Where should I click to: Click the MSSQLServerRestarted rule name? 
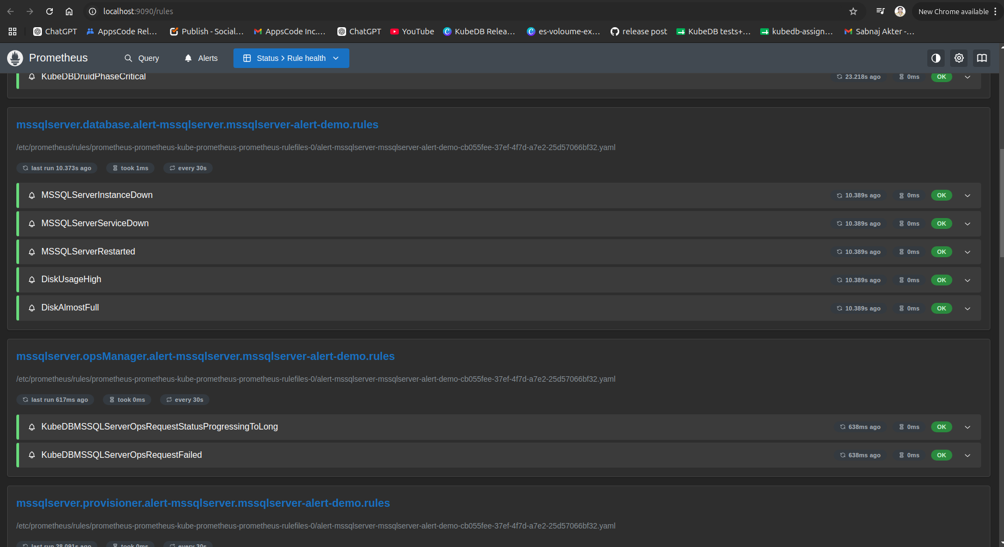point(88,252)
